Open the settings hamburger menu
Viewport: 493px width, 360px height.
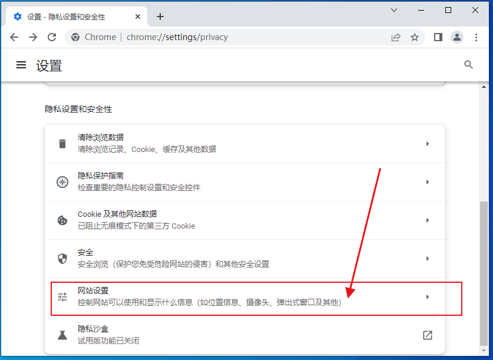[x=21, y=65]
